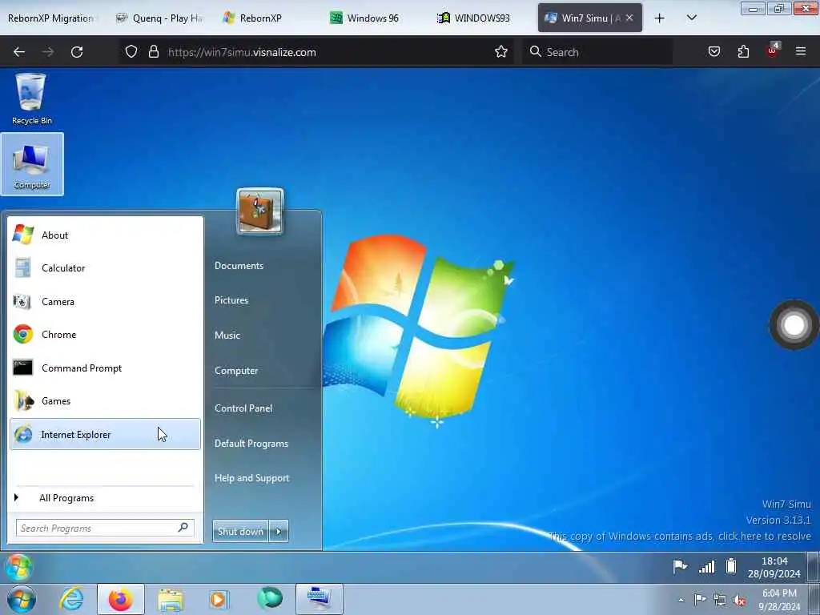The width and height of the screenshot is (820, 615).
Task: Go forward in Firefox
Action: 47,52
